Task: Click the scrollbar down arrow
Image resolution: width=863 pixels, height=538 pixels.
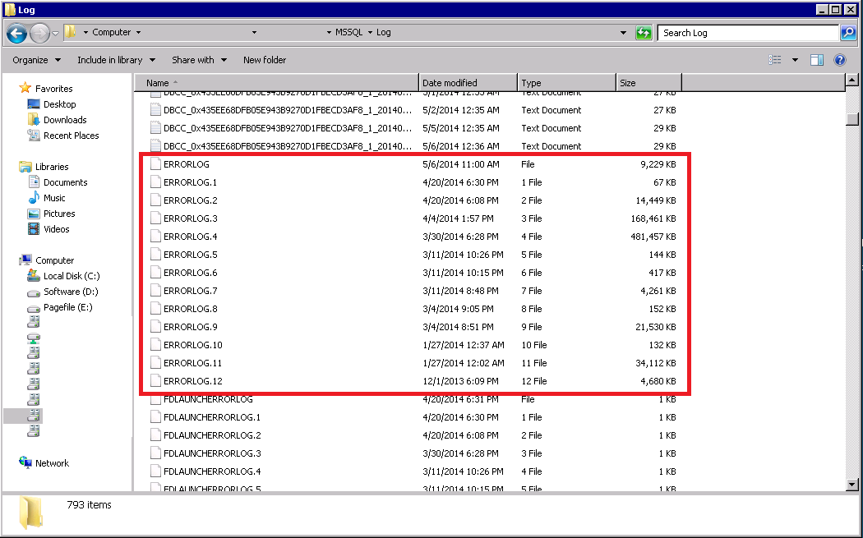Action: coord(852,485)
